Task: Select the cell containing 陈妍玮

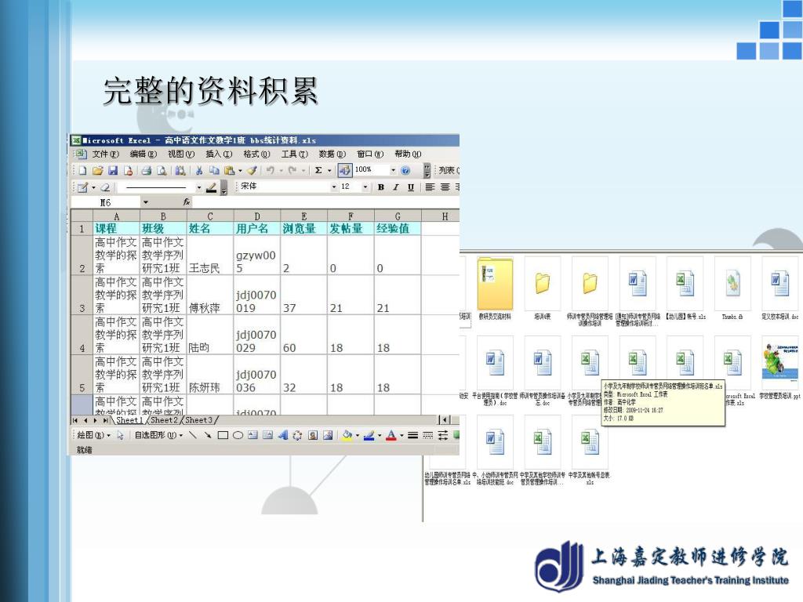Action: tap(210, 375)
